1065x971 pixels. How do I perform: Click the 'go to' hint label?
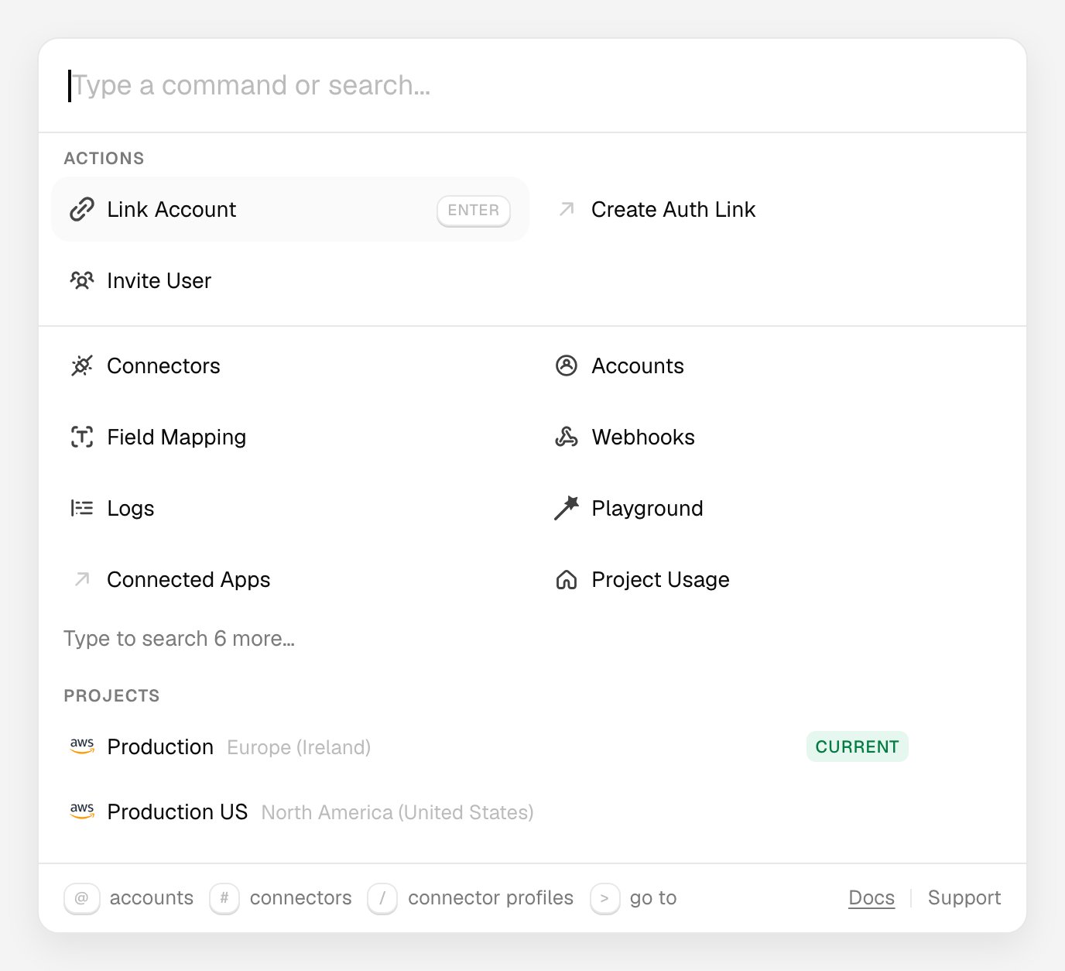(x=653, y=898)
